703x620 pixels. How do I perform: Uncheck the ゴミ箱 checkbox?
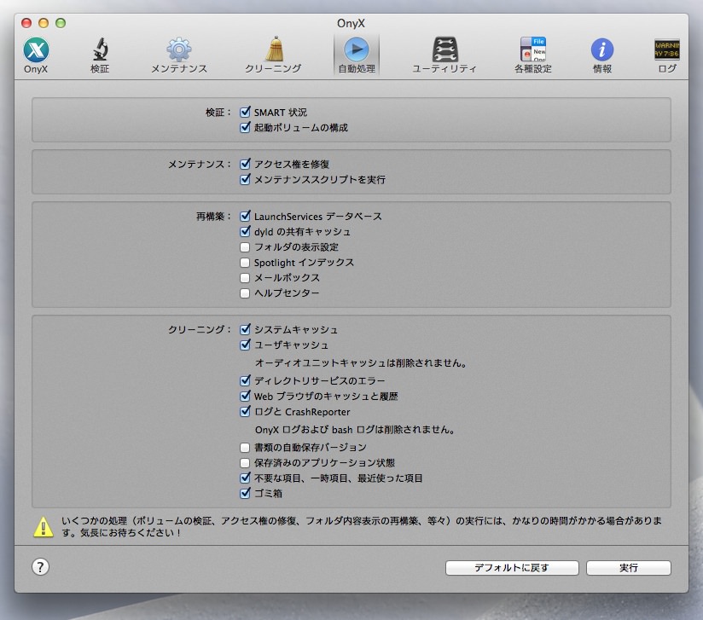(x=245, y=493)
